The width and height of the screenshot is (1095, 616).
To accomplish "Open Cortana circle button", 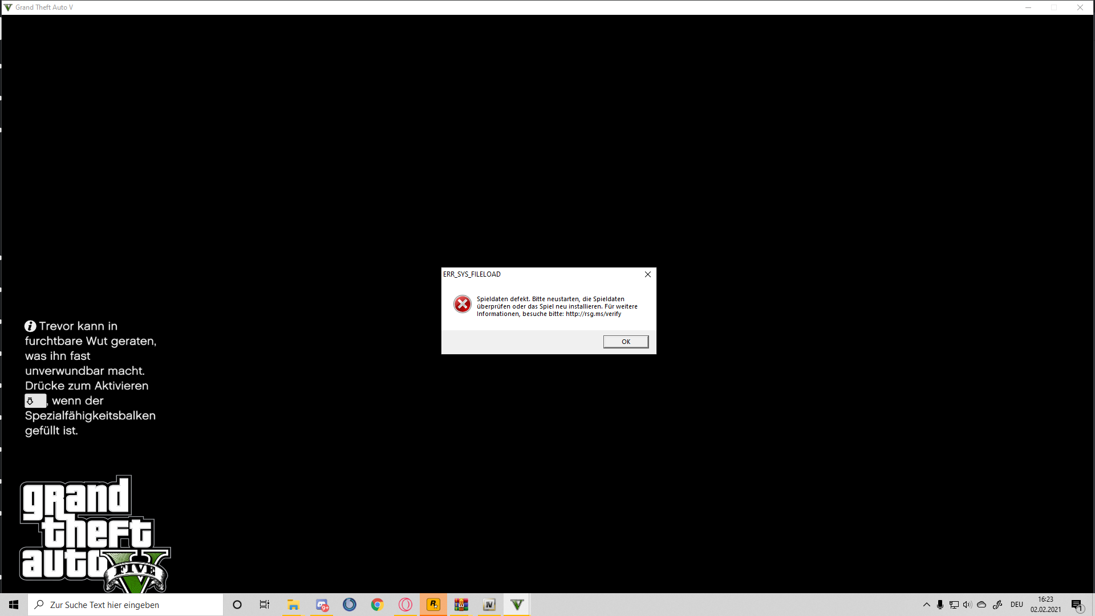I will (237, 605).
